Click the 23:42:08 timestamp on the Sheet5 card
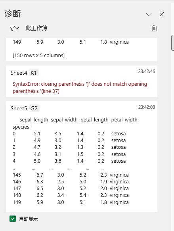 coord(147,107)
